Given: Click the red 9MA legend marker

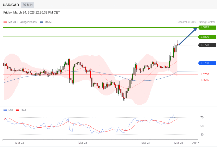Looking at the screenshot, I should pos(17,110).
